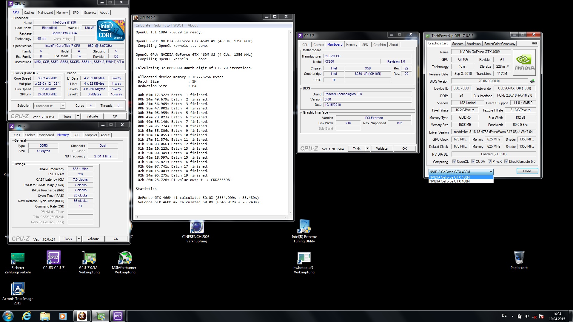Click OK in Memory CPU-Z window
The width and height of the screenshot is (573, 322).
[x=116, y=239]
